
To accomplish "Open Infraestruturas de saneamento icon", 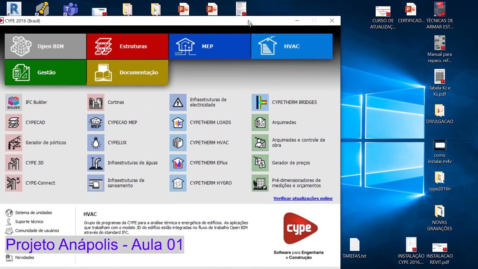I will coord(96,183).
